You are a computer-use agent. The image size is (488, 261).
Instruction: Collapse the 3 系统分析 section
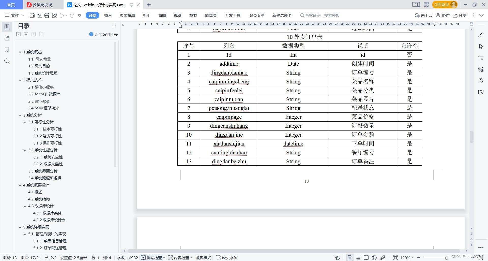coord(20,115)
